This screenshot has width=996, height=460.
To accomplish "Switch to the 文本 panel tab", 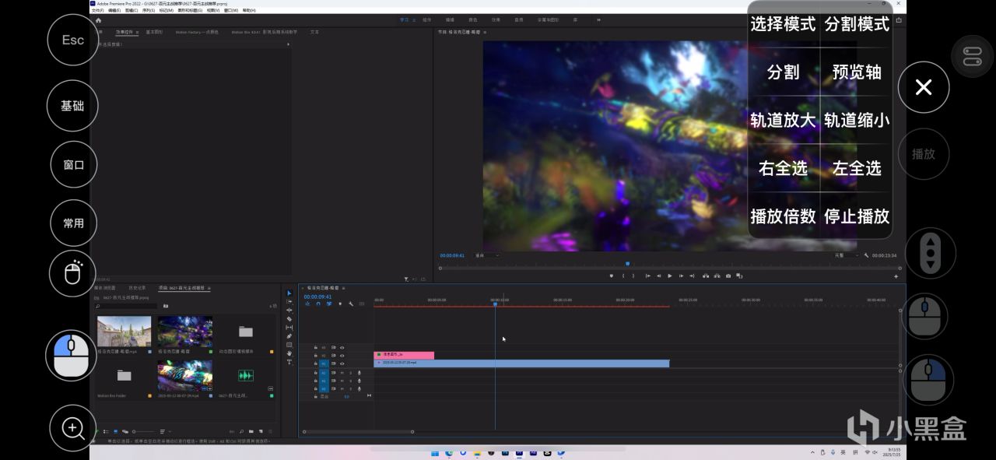I will pos(314,33).
